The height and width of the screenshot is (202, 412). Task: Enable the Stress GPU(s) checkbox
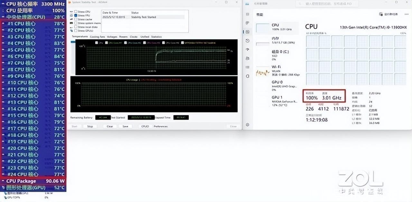tap(76, 31)
